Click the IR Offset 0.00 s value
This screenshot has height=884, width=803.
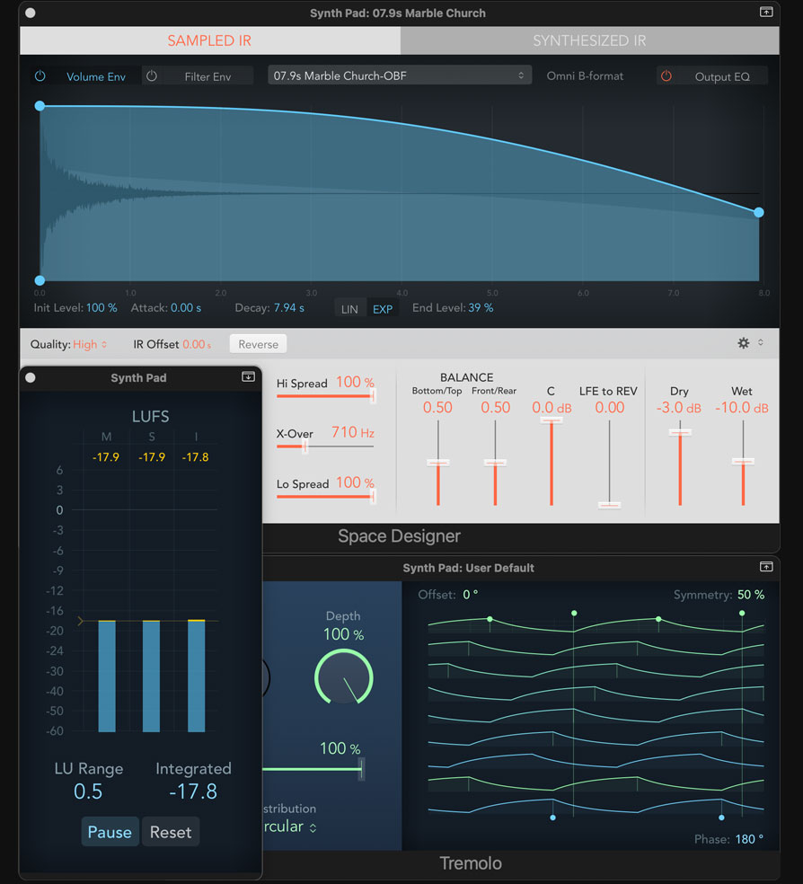197,344
